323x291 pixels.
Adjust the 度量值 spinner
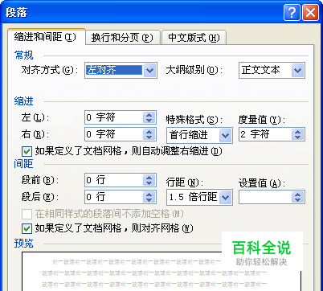(298, 134)
